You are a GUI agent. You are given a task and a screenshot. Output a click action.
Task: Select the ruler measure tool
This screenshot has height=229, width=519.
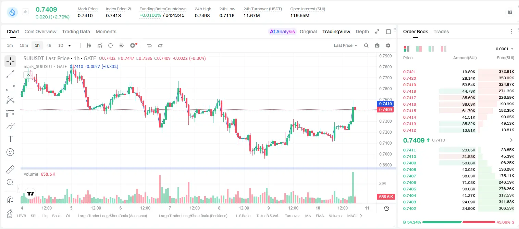click(10, 170)
